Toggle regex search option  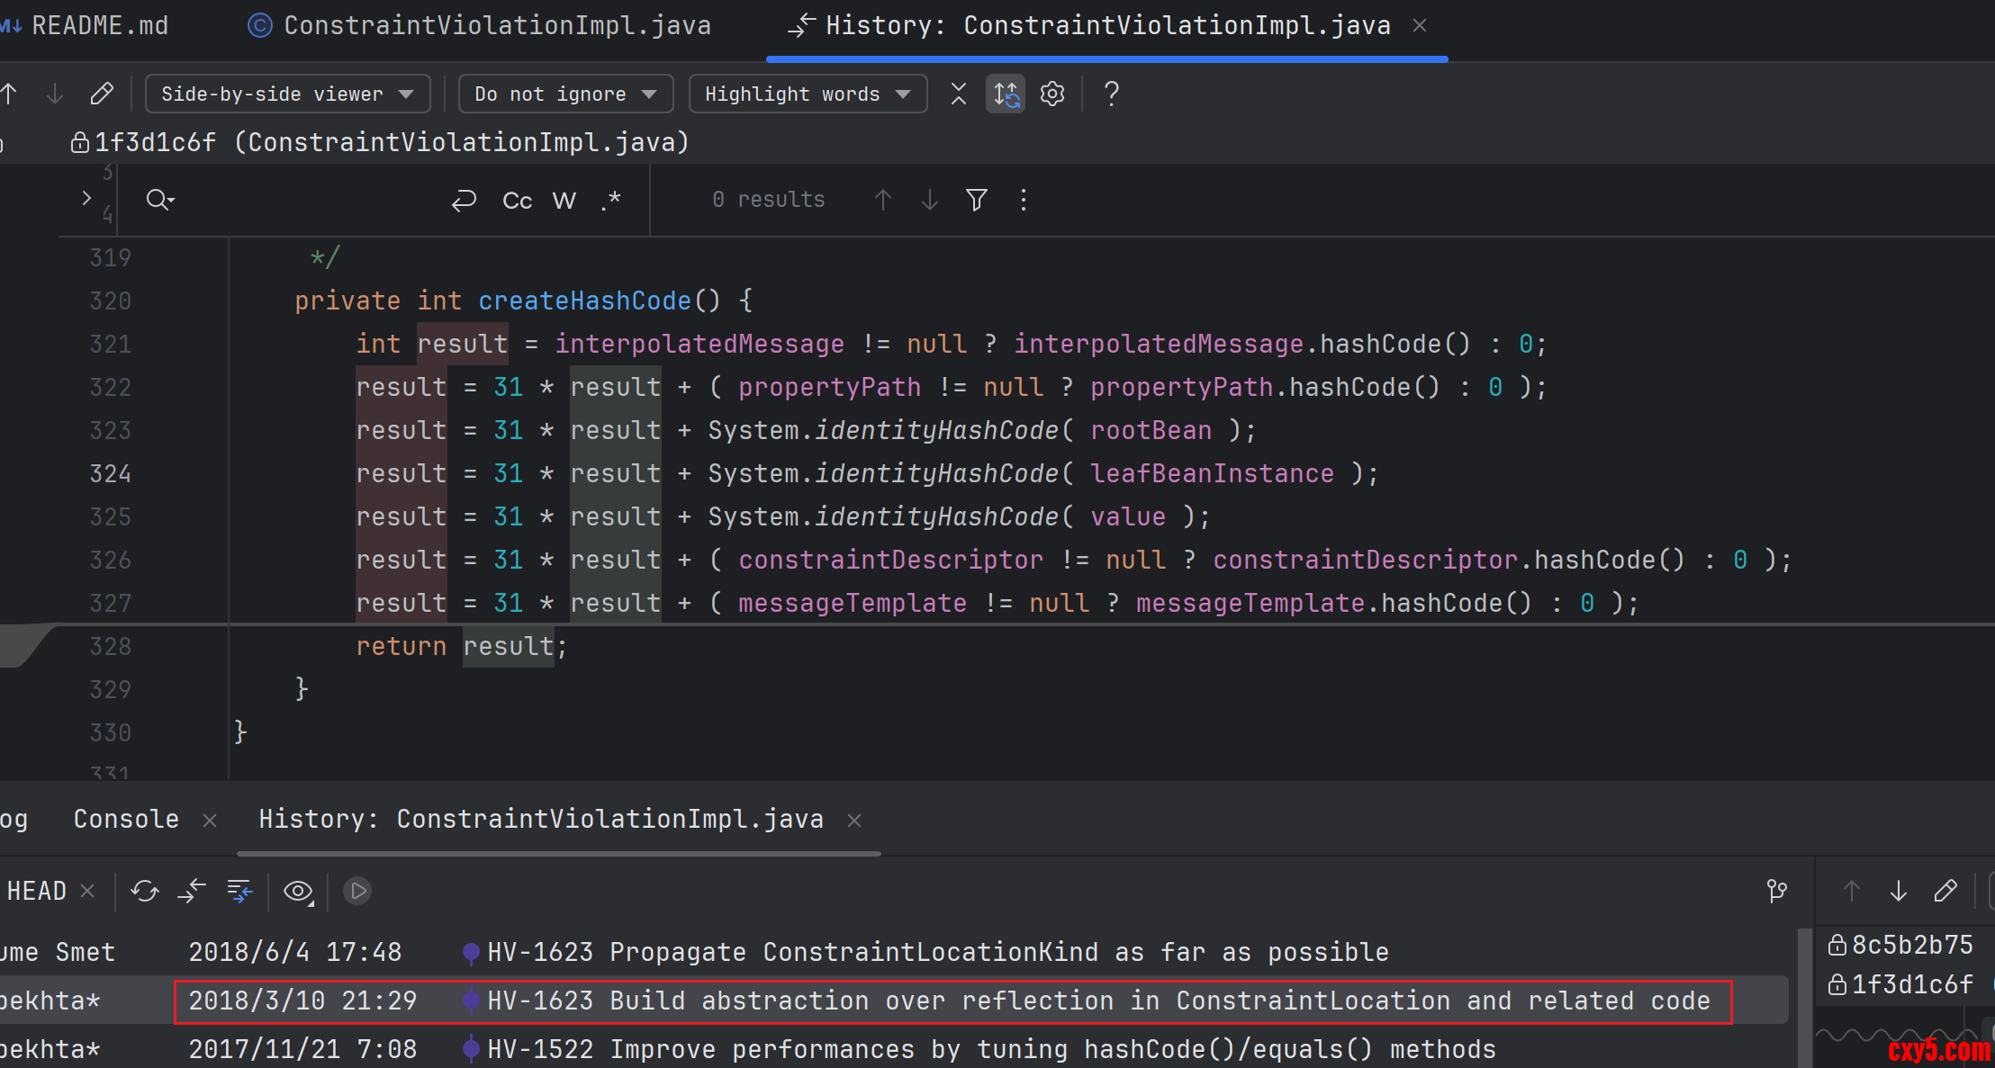point(612,200)
